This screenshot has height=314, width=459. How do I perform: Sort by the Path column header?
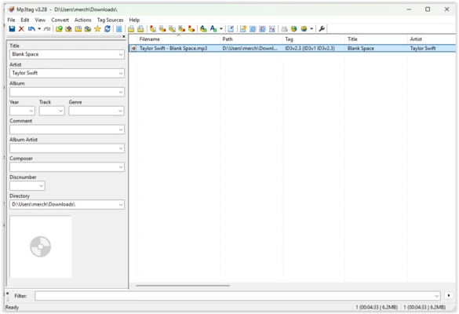tap(251, 39)
